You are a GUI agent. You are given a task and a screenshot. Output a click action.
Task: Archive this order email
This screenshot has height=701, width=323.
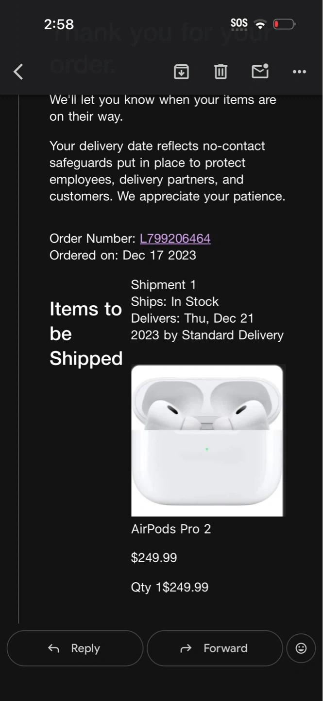tap(181, 72)
